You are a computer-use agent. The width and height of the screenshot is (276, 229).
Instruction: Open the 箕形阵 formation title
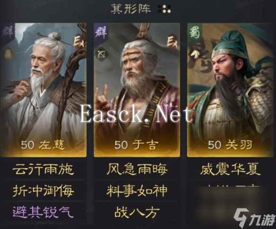click(x=131, y=9)
